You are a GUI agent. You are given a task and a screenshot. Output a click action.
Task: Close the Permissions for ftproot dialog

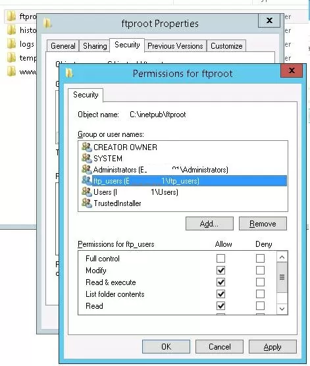pyautogui.click(x=292, y=70)
